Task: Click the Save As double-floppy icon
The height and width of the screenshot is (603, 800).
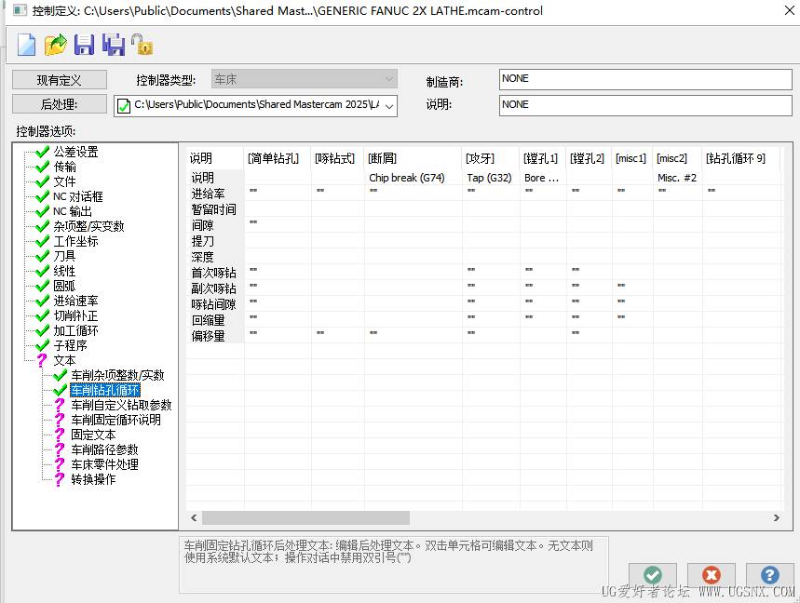Action: point(114,45)
